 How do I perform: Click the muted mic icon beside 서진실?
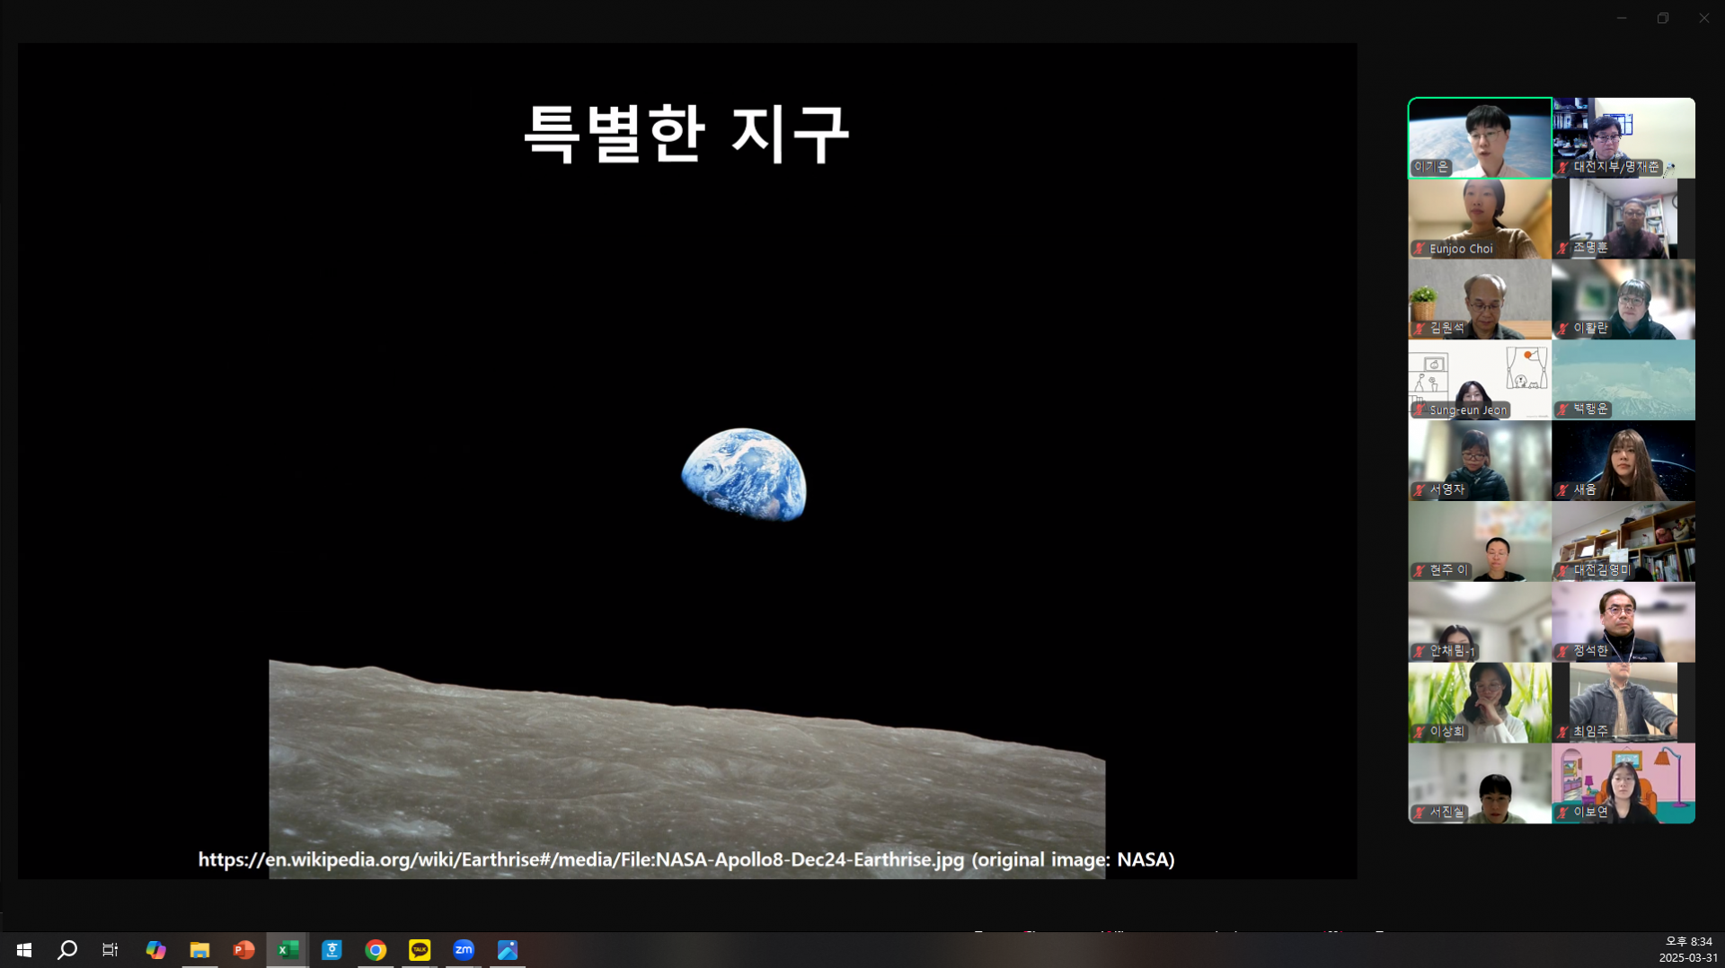click(x=1420, y=813)
